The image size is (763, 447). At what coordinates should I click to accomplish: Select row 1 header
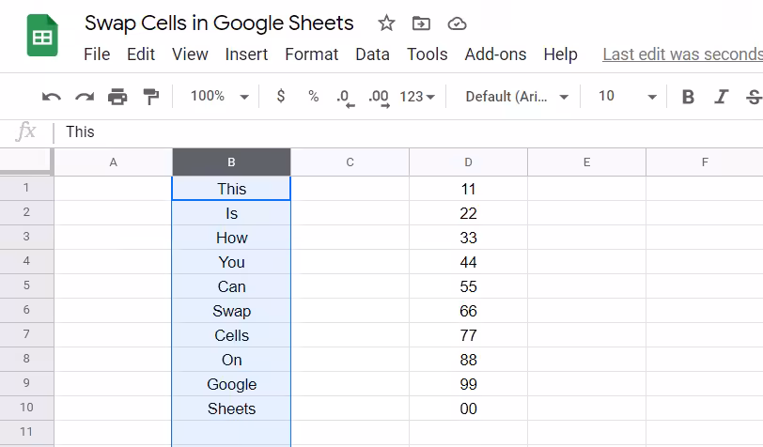point(26,188)
